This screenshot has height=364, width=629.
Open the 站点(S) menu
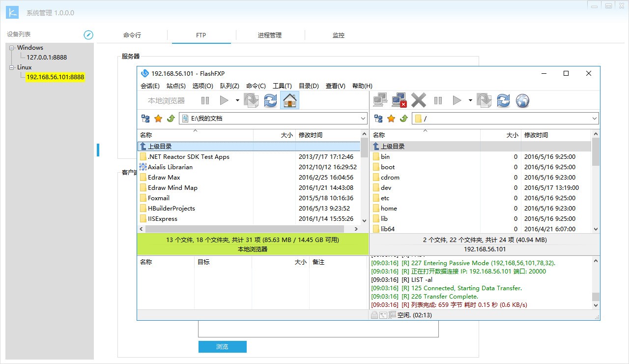point(176,86)
